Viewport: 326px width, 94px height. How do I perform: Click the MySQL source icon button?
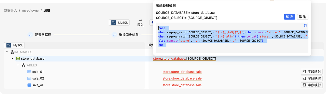tap(119, 22)
